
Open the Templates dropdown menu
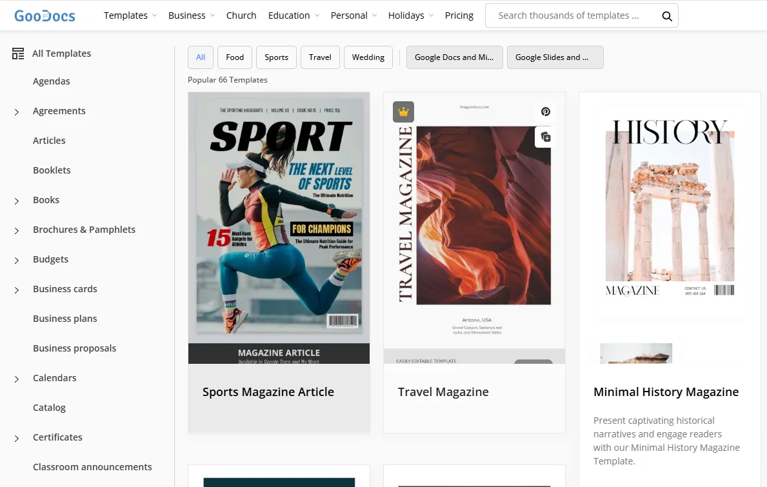[x=130, y=15]
